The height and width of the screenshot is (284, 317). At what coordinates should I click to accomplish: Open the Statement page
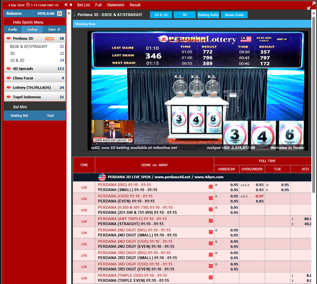pyautogui.click(x=116, y=5)
